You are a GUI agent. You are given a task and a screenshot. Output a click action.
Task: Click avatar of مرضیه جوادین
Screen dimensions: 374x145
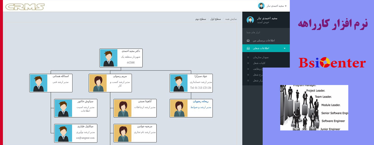click(123, 133)
